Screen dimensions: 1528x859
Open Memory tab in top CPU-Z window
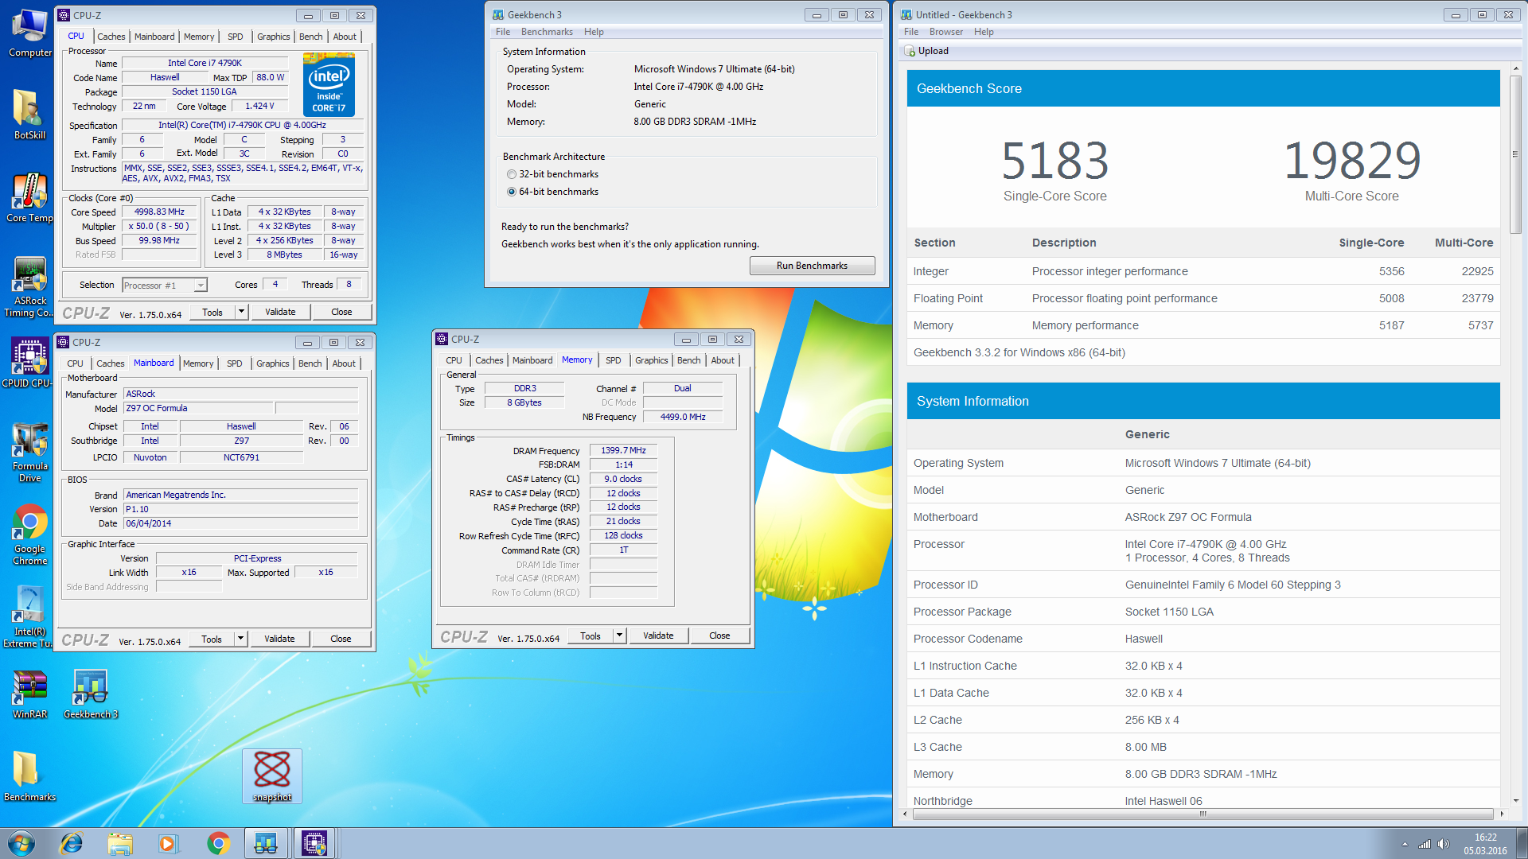click(x=199, y=37)
